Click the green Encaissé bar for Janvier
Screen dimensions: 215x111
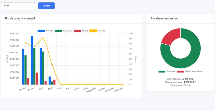pyautogui.click(x=26, y=70)
